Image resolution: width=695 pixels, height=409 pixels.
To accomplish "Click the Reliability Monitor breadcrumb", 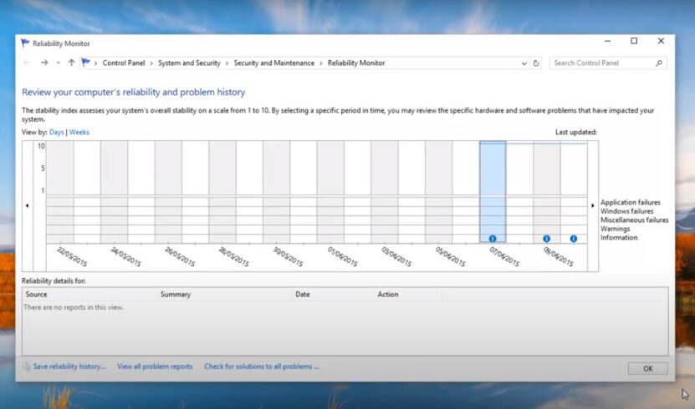I will [x=356, y=63].
